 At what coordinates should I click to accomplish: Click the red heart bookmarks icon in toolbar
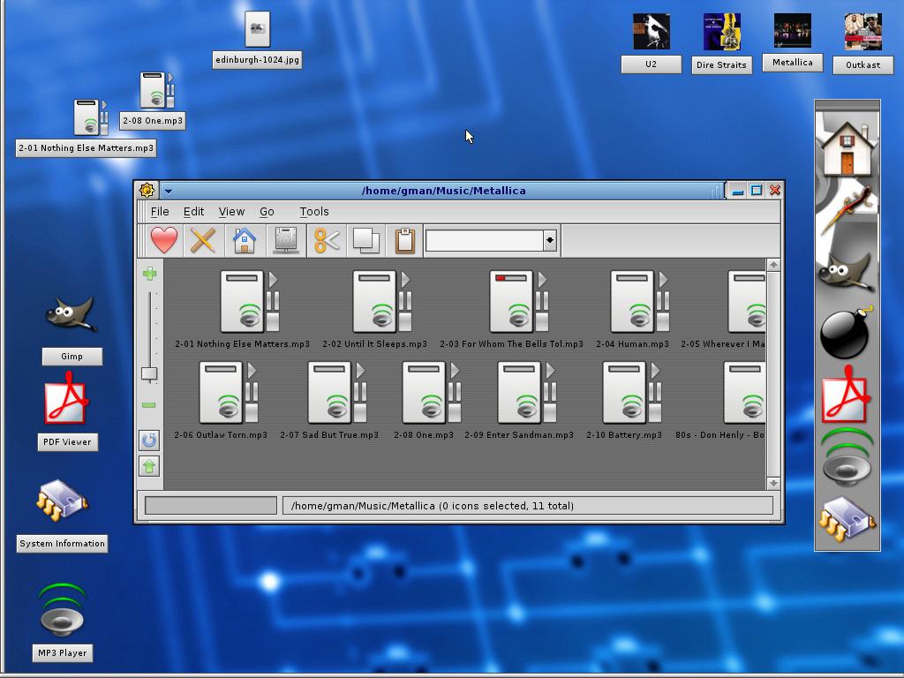[164, 240]
